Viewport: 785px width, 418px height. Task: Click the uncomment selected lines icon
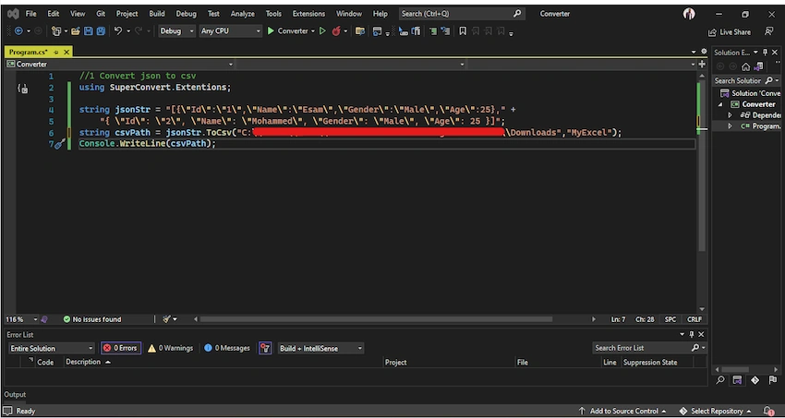[444, 31]
